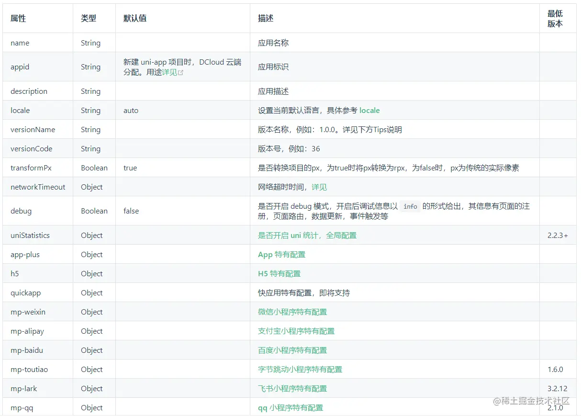The height and width of the screenshot is (417, 581).
Task: Click the 3.2.12 version cell
Action: coord(557,388)
